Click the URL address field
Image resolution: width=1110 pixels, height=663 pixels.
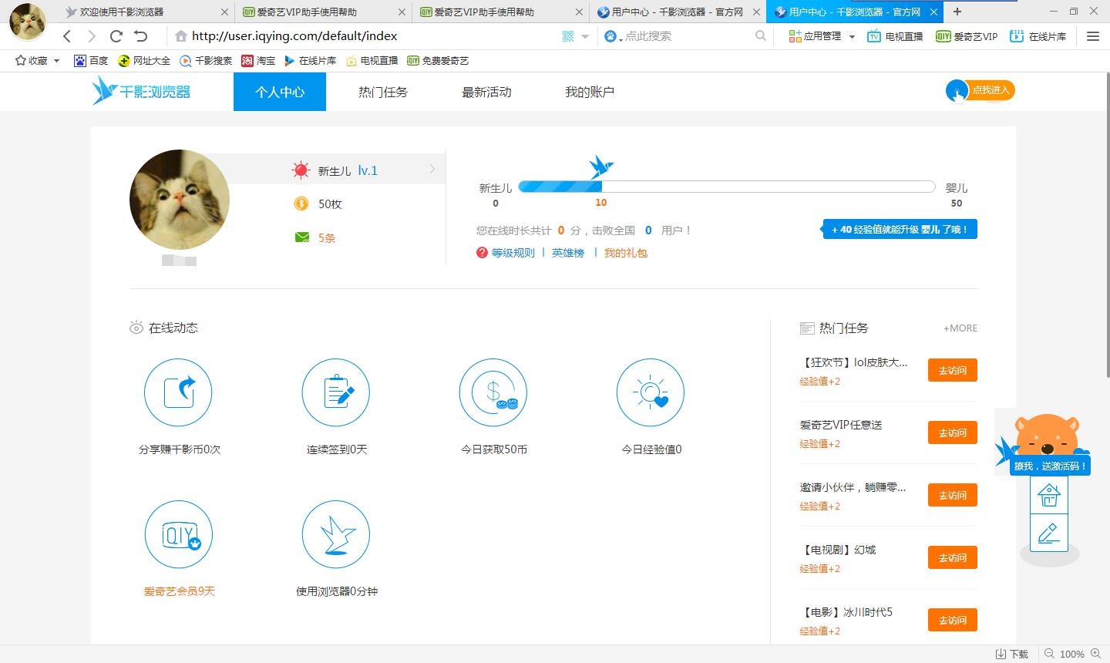click(x=374, y=36)
